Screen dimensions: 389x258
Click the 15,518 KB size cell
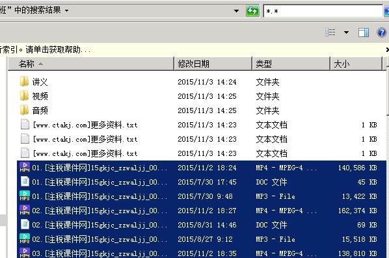coord(360,239)
